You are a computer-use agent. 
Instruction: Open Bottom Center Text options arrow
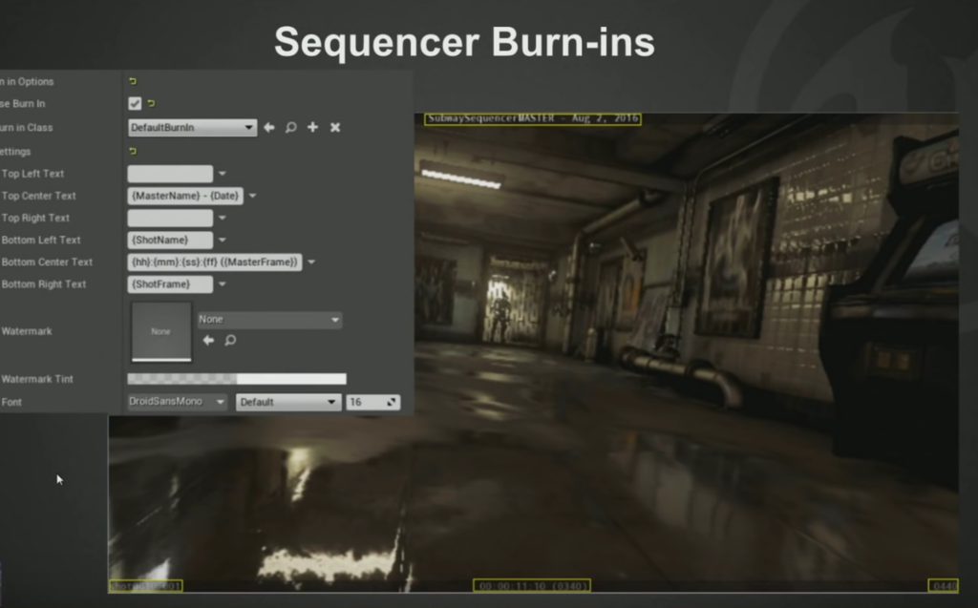pyautogui.click(x=311, y=262)
